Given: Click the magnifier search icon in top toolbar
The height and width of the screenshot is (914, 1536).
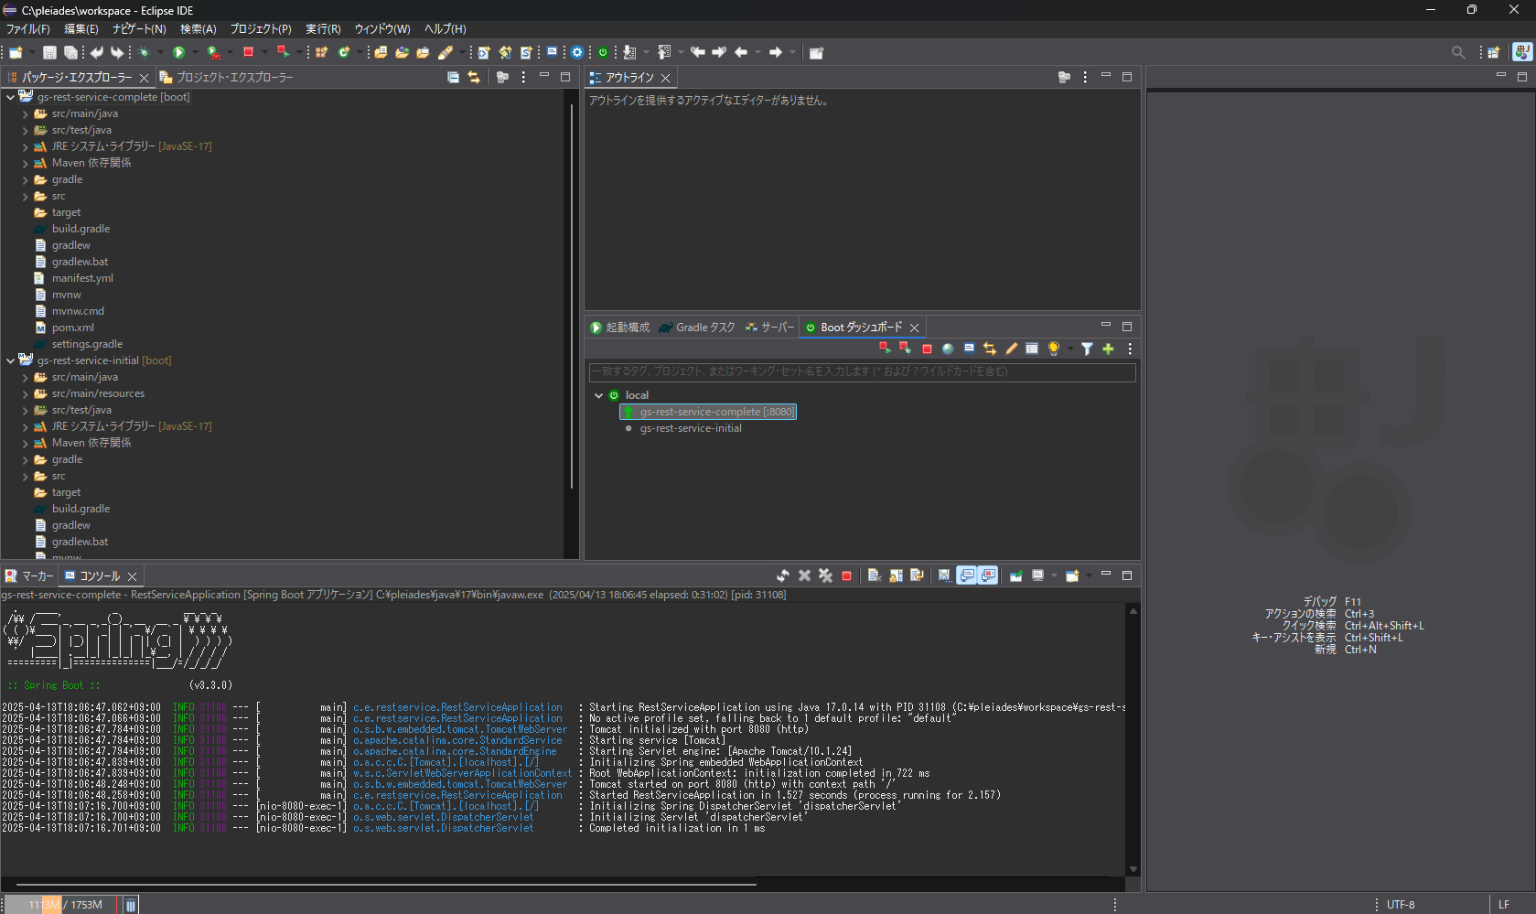Looking at the screenshot, I should click(1458, 52).
